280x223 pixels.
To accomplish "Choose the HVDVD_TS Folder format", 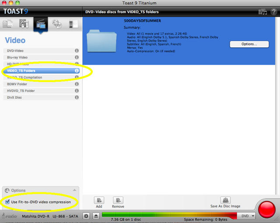I will point(41,91).
